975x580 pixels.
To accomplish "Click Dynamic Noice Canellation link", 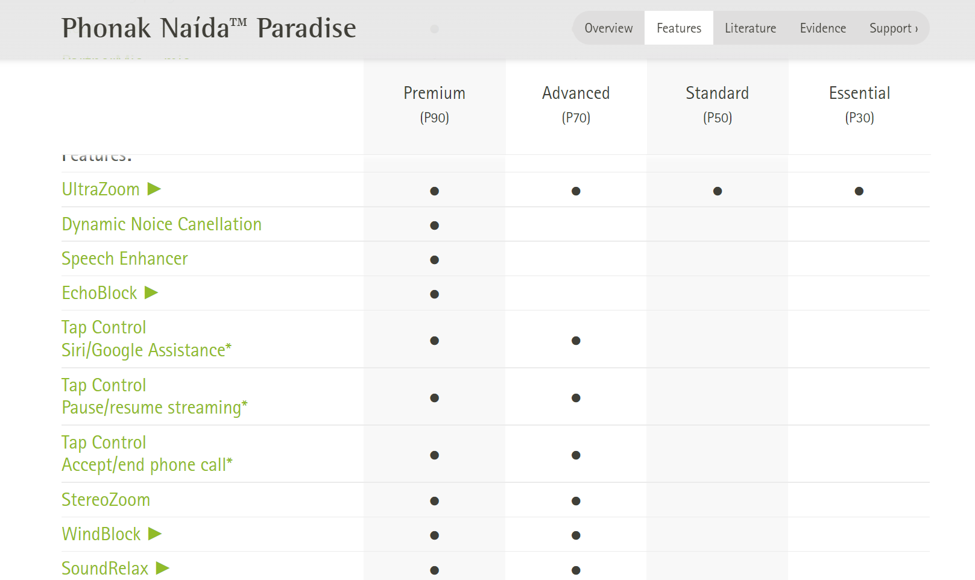I will pos(162,224).
